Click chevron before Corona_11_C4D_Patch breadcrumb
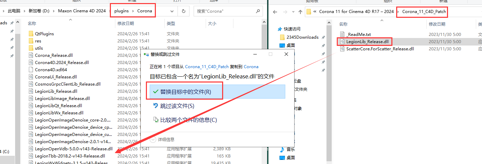The height and width of the screenshot is (164, 482). tap(398, 12)
